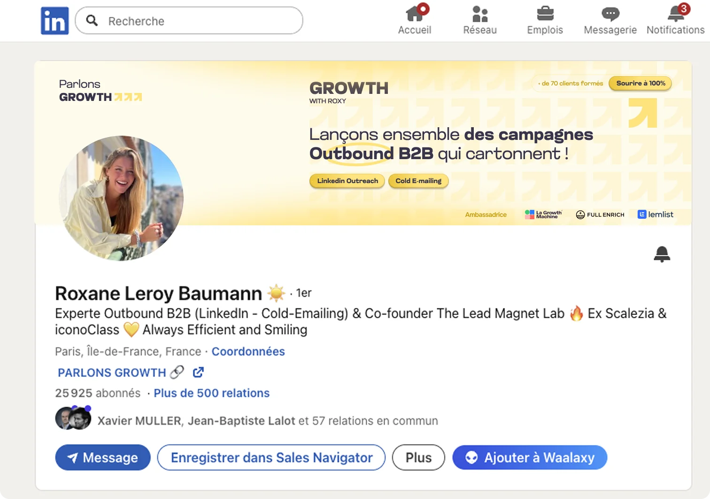The width and height of the screenshot is (710, 499).
Task: Click the Paris, Île-de-France location text
Action: [x=128, y=352]
